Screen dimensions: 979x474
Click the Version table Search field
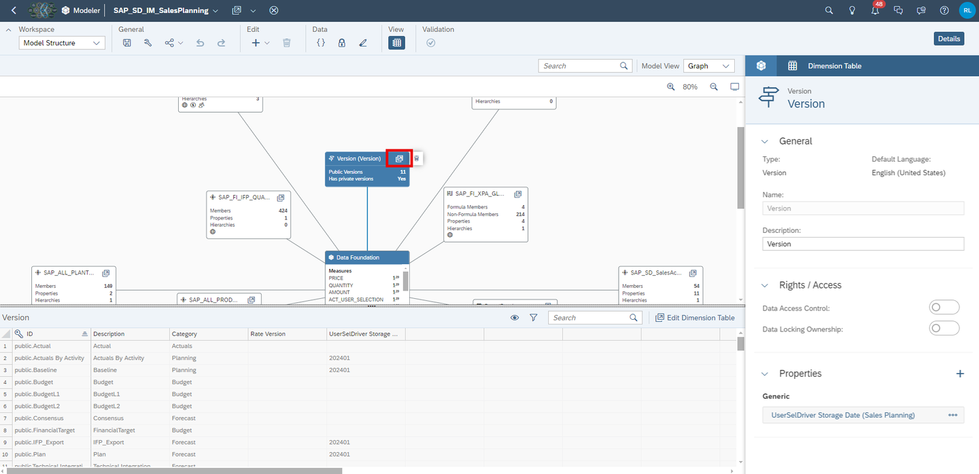pyautogui.click(x=595, y=318)
